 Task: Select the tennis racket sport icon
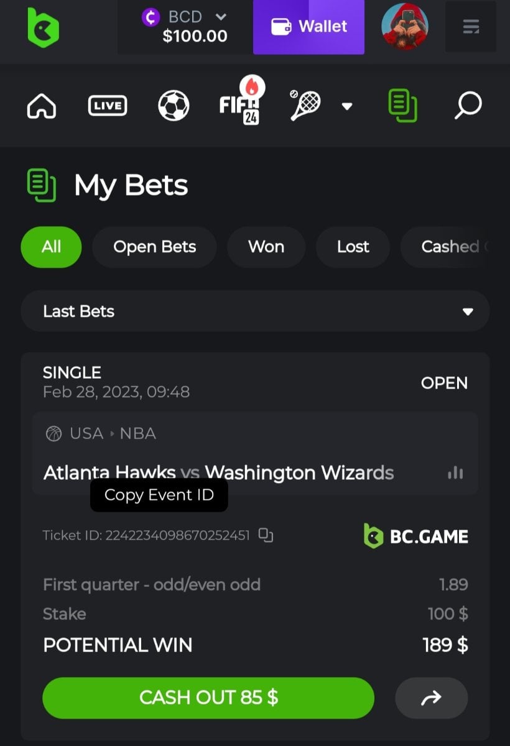(x=305, y=105)
